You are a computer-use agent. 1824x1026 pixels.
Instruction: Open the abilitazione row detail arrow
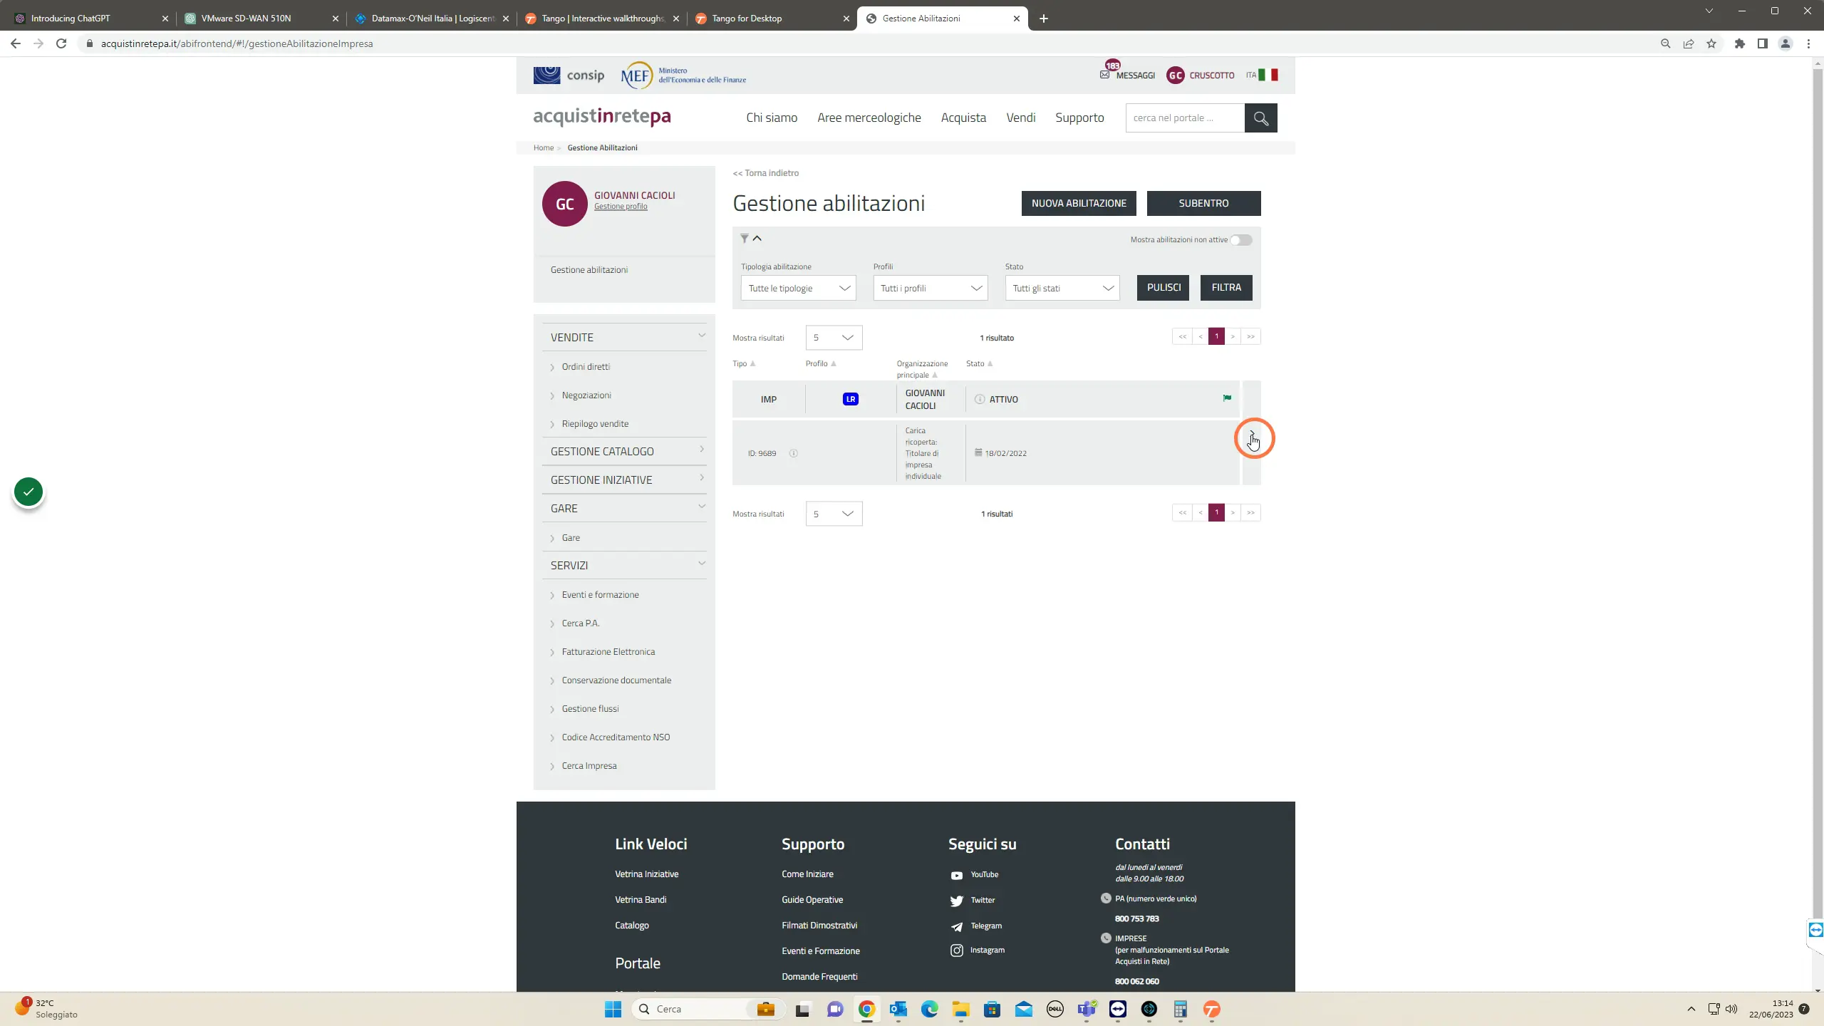tap(1252, 434)
